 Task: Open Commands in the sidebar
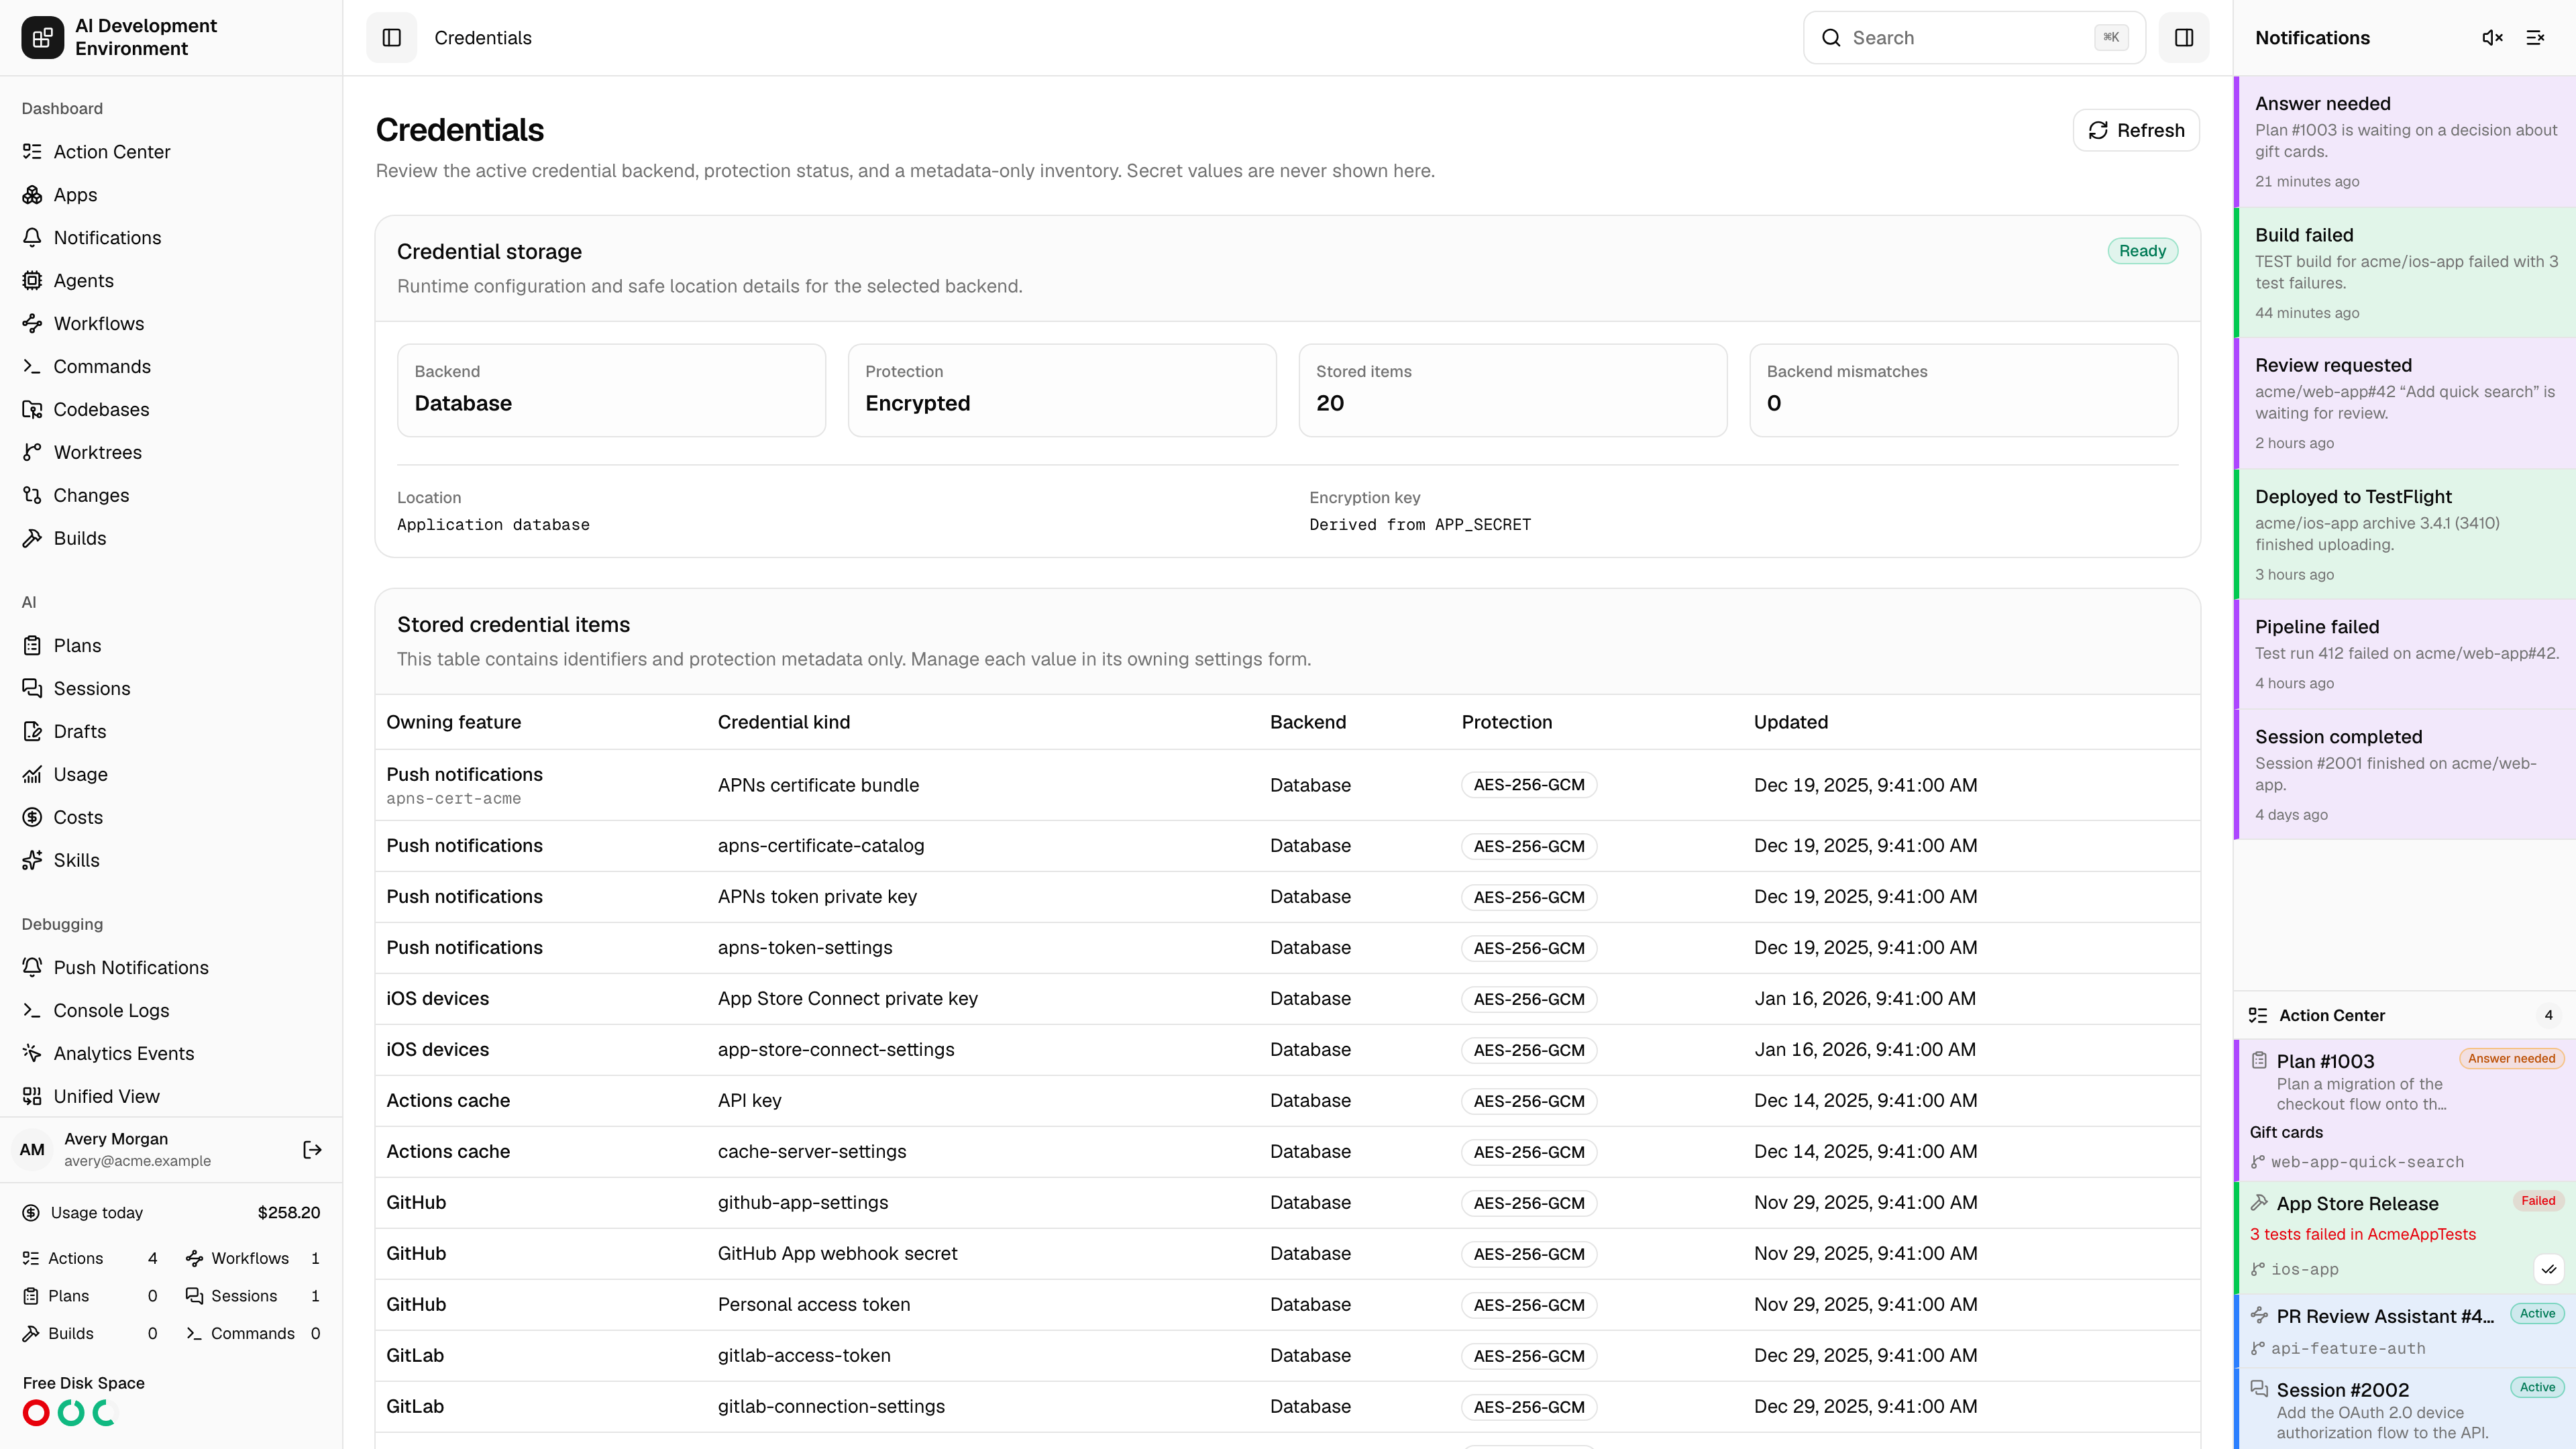point(171,367)
